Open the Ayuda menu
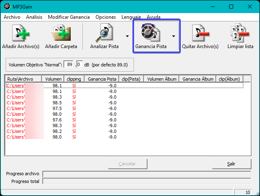The image size is (260, 196). point(154,17)
